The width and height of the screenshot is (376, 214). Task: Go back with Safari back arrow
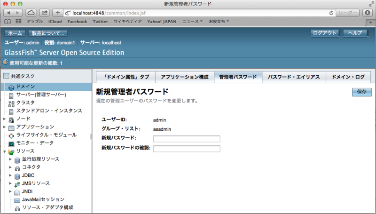(8, 13)
